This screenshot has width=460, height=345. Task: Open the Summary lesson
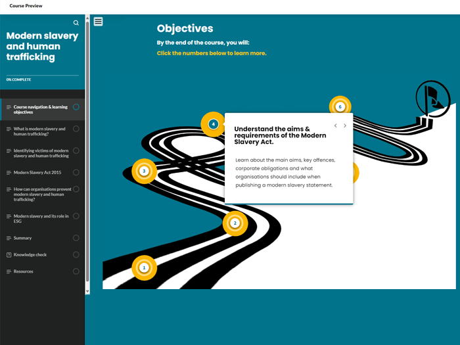click(43, 238)
